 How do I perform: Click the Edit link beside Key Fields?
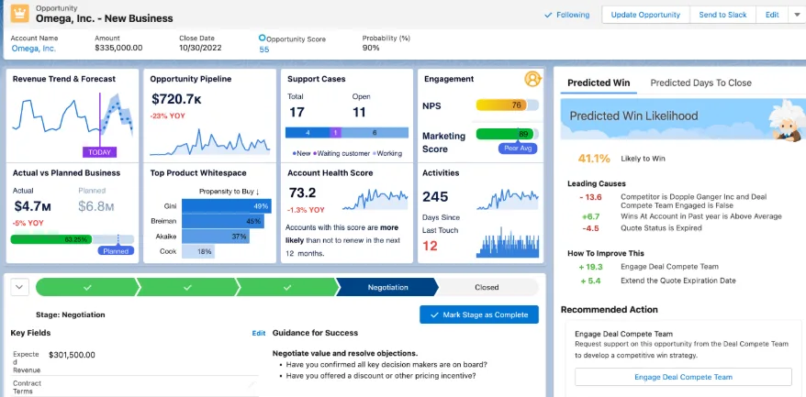[259, 334]
